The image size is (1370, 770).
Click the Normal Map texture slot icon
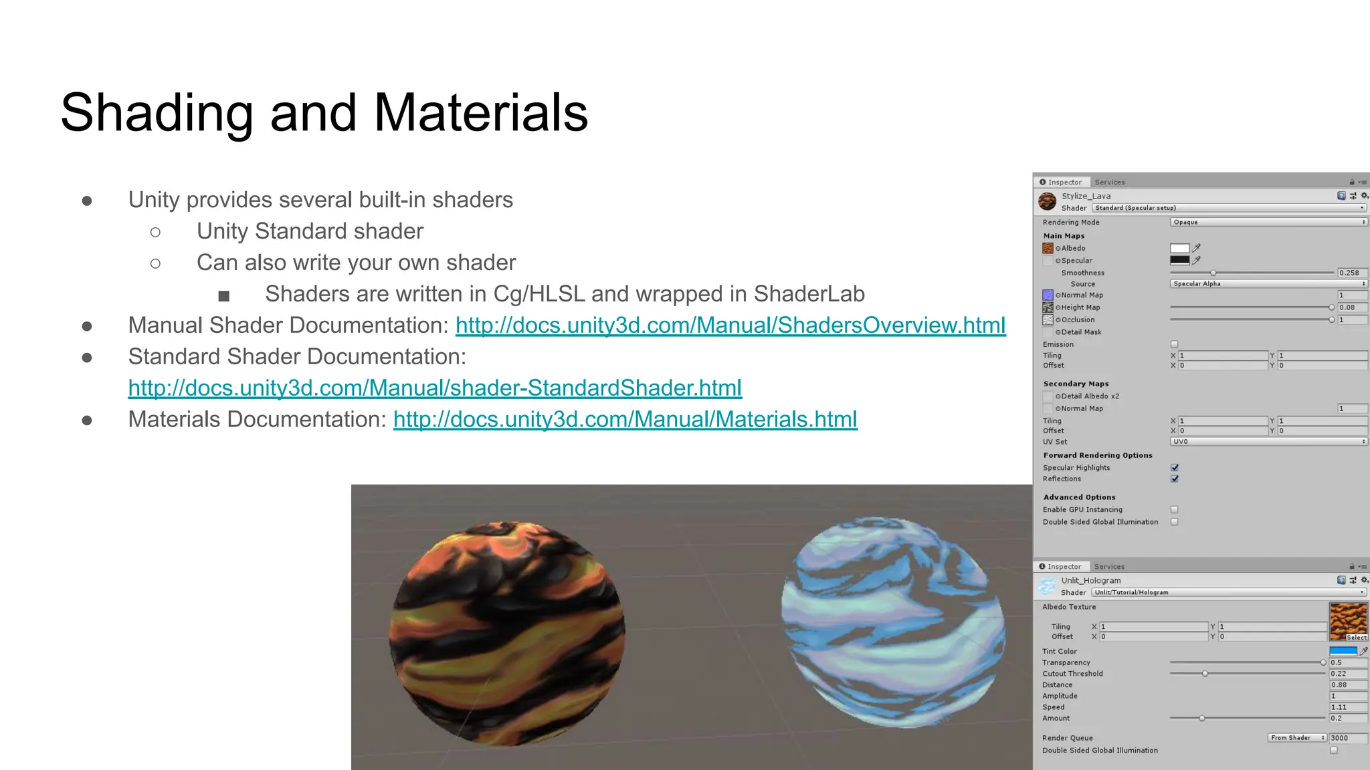pyautogui.click(x=1048, y=295)
